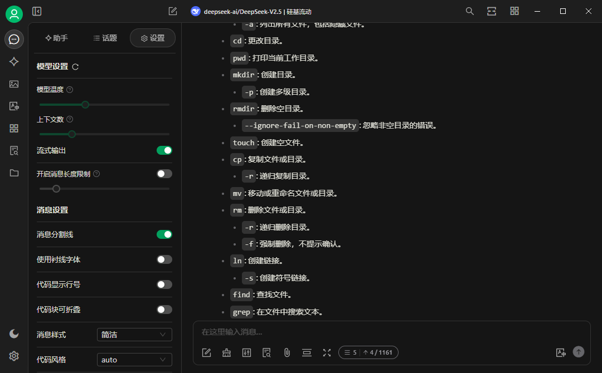Image resolution: width=602 pixels, height=373 pixels.
Task: Click the 模型设置 heading
Action: pyautogui.click(x=52, y=66)
